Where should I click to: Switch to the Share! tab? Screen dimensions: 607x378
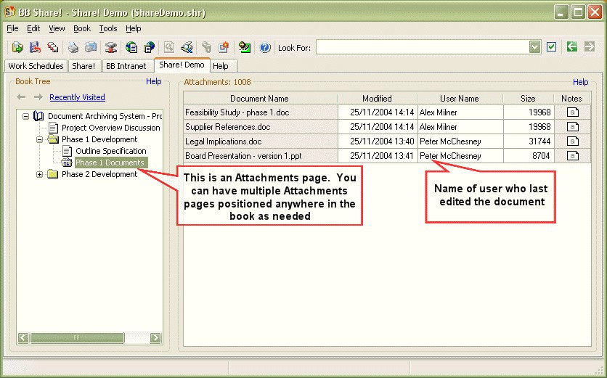tap(83, 66)
